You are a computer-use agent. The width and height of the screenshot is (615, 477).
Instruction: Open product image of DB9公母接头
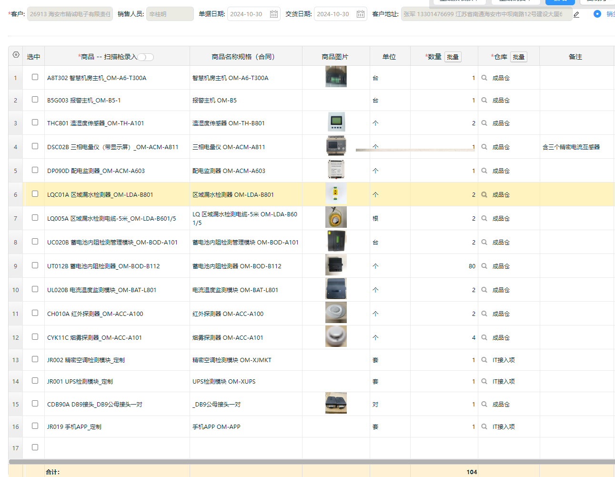click(x=336, y=403)
